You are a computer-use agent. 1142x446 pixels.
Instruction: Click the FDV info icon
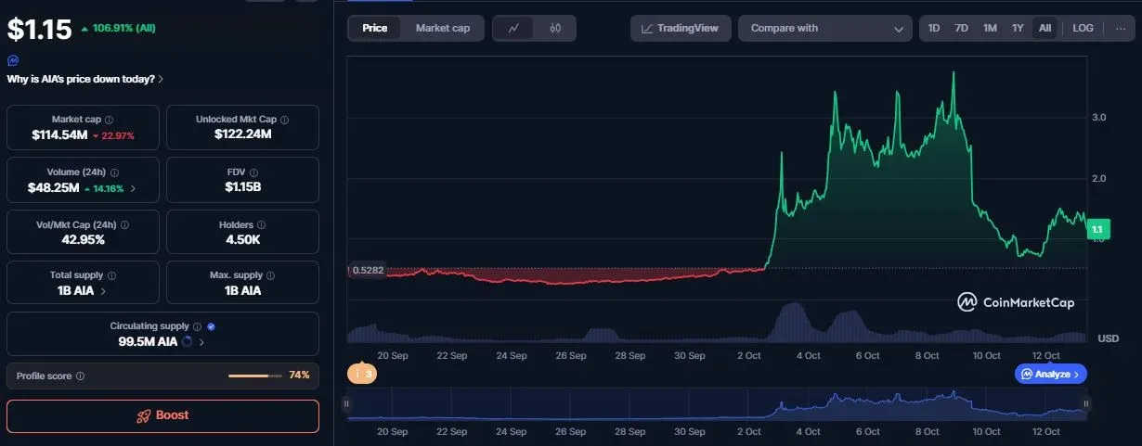(254, 172)
